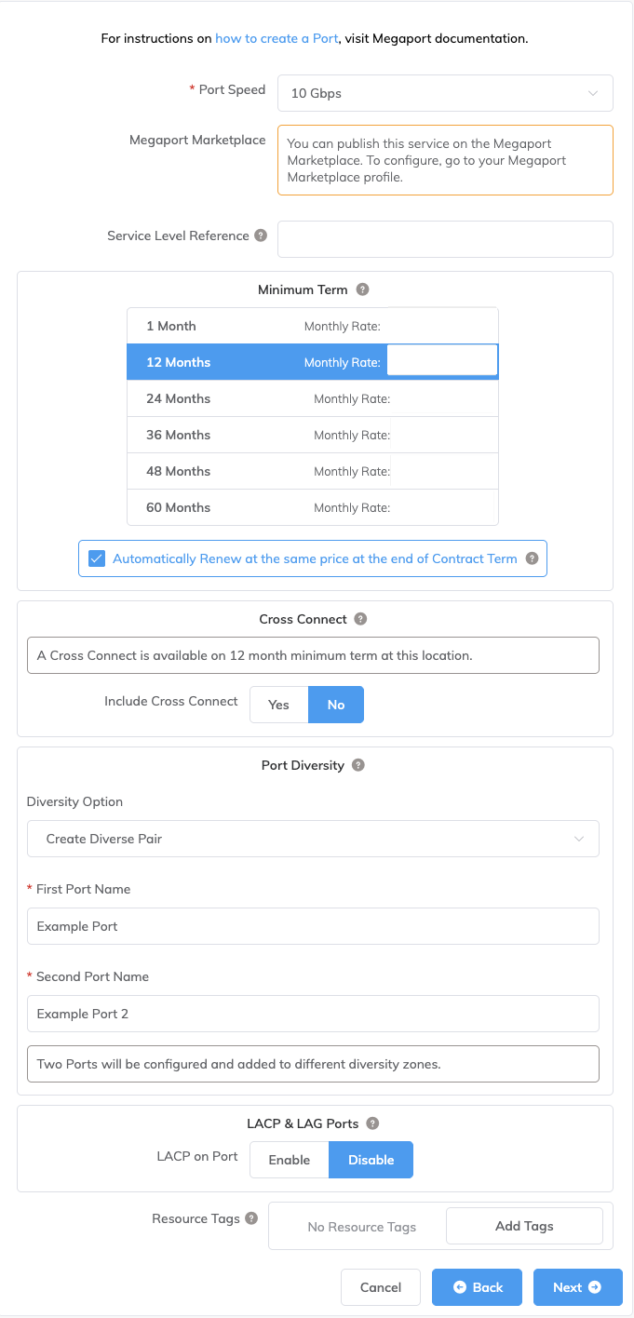634x1318 pixels.
Task: Click Port Diversity help icon
Action: pos(358,765)
